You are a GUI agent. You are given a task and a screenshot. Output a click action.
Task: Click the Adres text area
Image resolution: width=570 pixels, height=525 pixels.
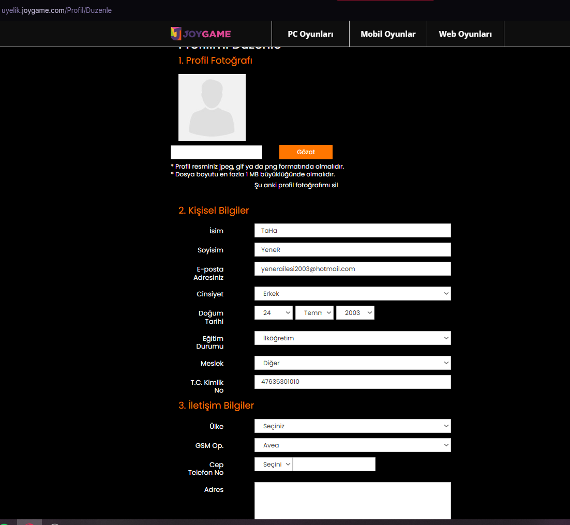pos(353,501)
